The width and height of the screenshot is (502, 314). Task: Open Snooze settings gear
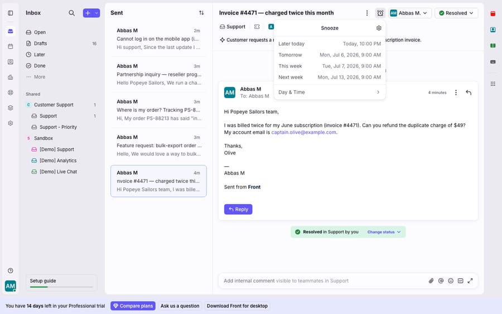click(x=379, y=28)
